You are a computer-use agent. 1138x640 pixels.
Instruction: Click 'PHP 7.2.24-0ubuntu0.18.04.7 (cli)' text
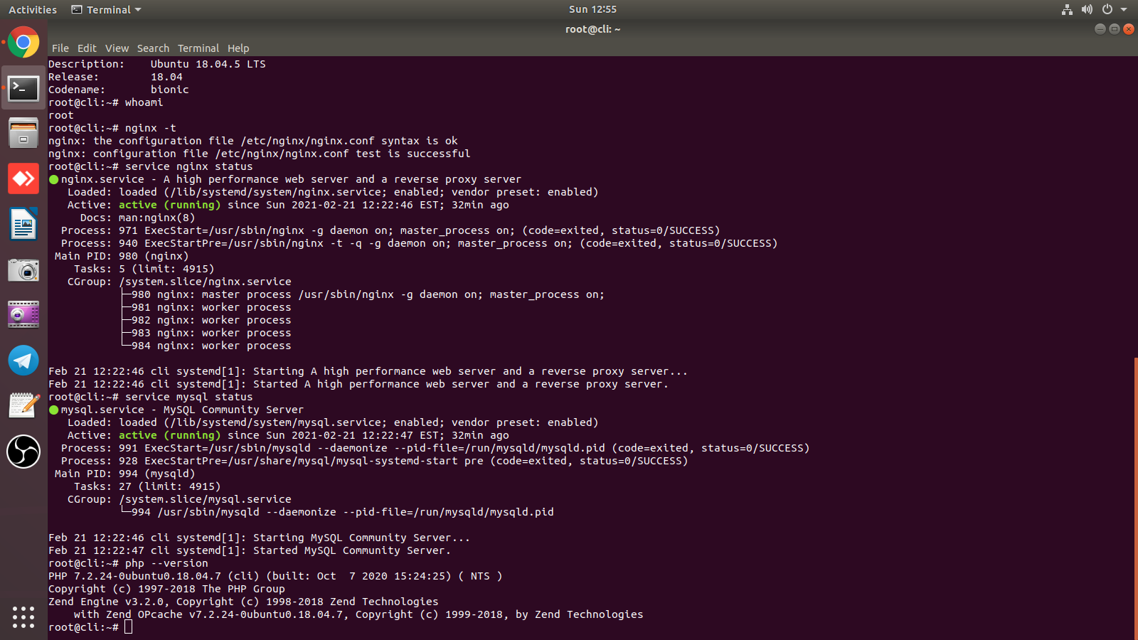[x=154, y=576]
